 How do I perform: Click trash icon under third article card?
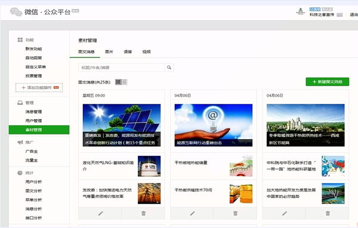pos(328,214)
